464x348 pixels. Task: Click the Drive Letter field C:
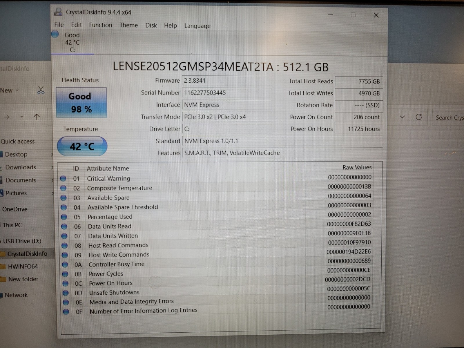coord(227,129)
